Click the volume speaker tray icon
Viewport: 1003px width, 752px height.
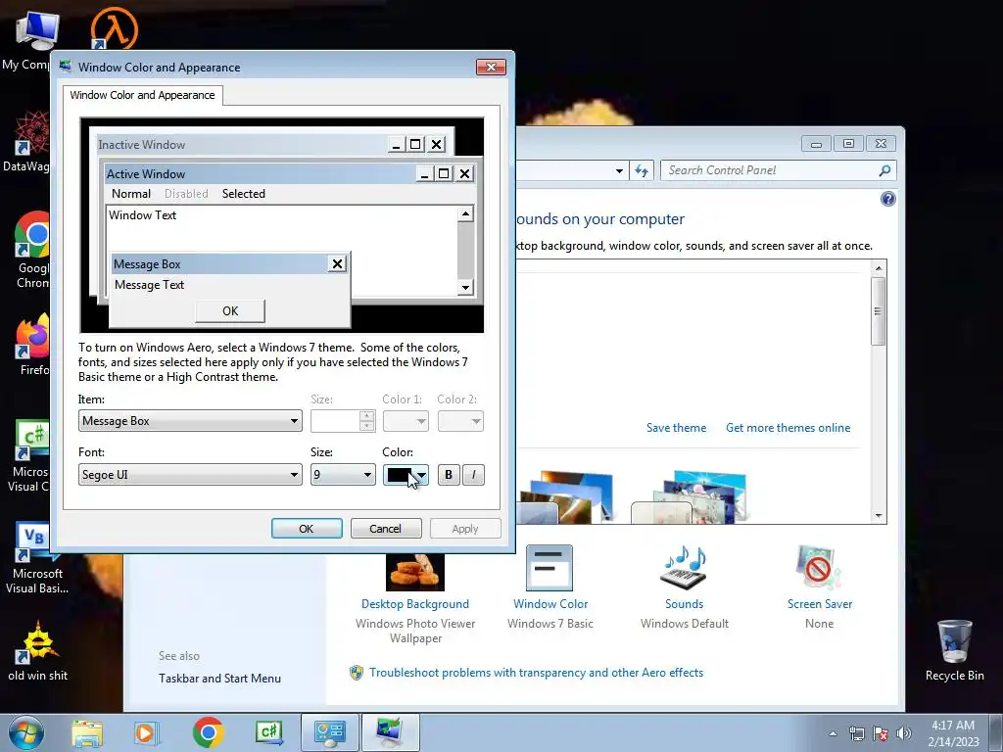[904, 733]
